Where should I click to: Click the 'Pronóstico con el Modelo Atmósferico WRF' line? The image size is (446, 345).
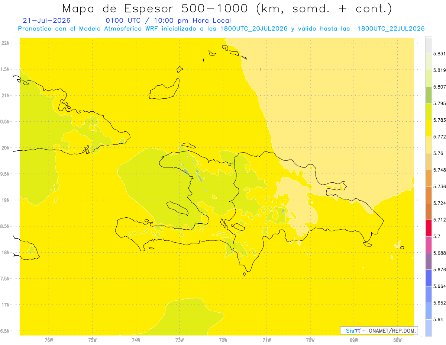tap(221, 29)
